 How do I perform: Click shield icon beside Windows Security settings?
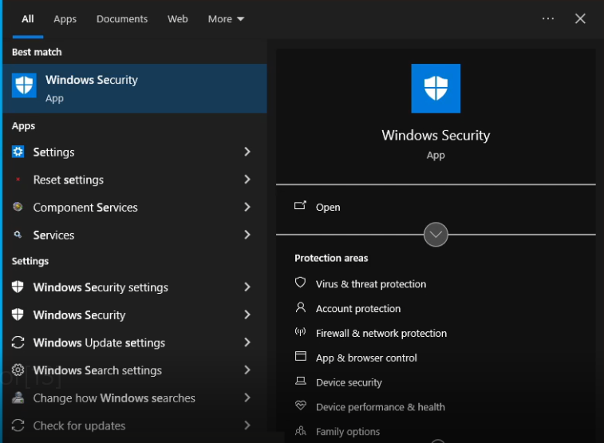[18, 287]
